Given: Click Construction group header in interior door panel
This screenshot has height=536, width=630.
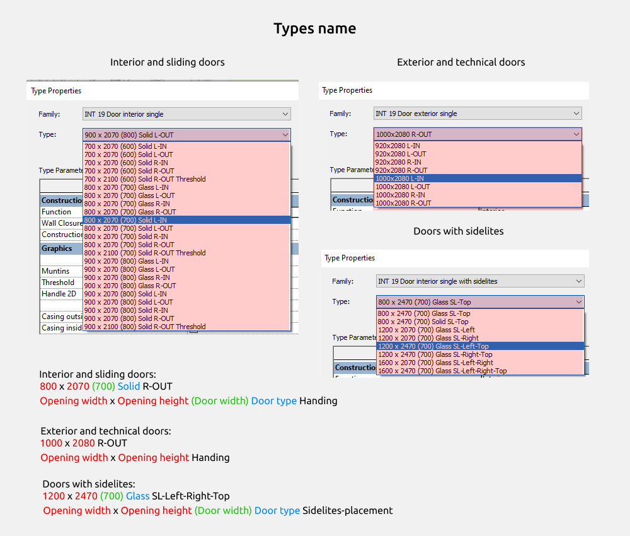Looking at the screenshot, I should [x=62, y=201].
